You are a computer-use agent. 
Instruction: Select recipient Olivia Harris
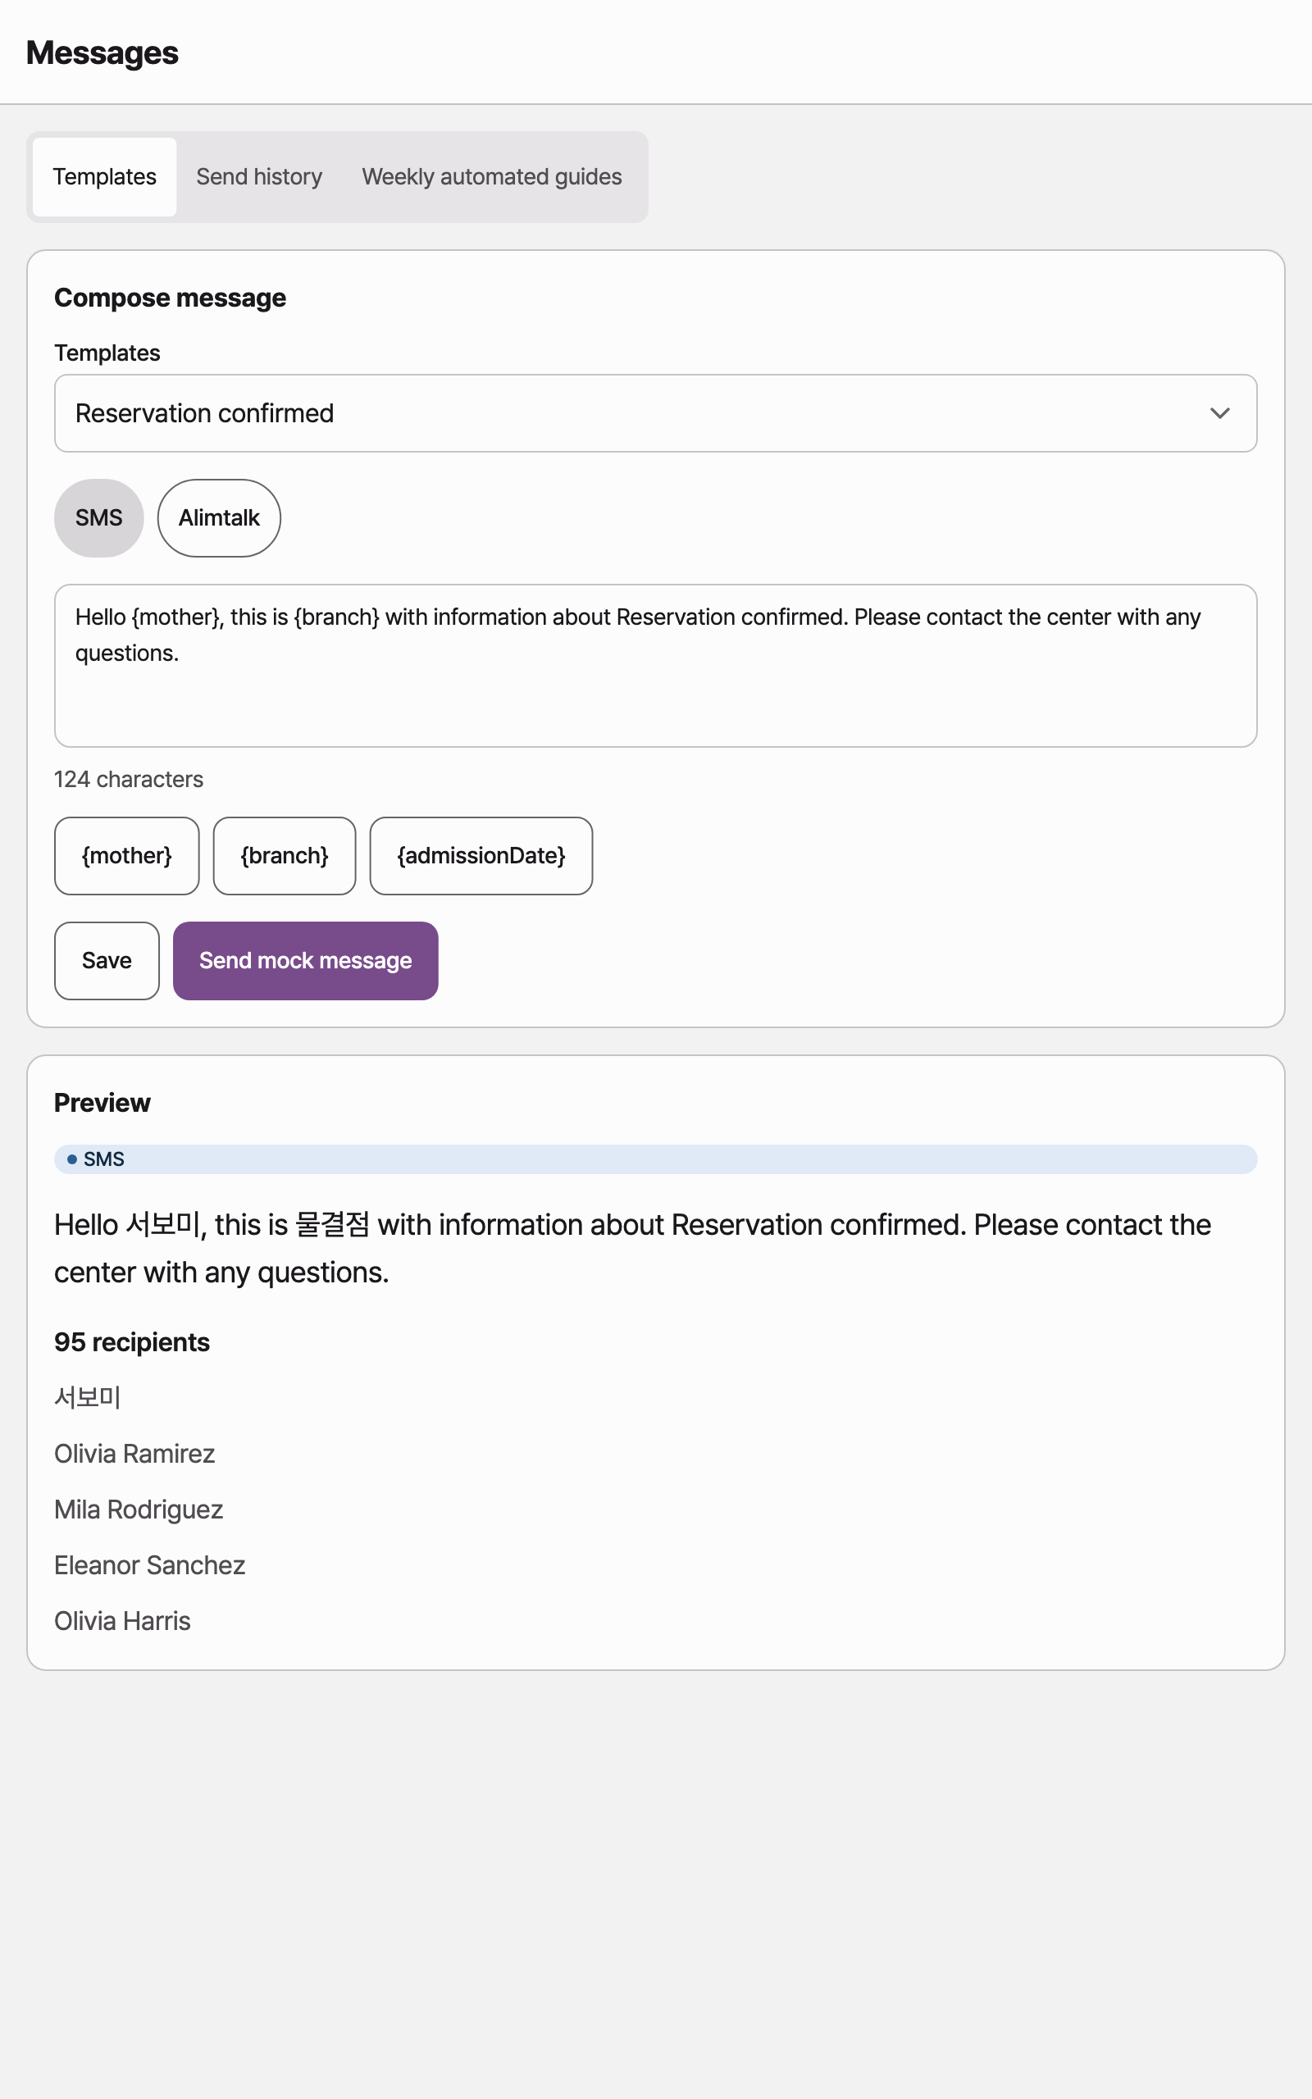pyautogui.click(x=122, y=1621)
